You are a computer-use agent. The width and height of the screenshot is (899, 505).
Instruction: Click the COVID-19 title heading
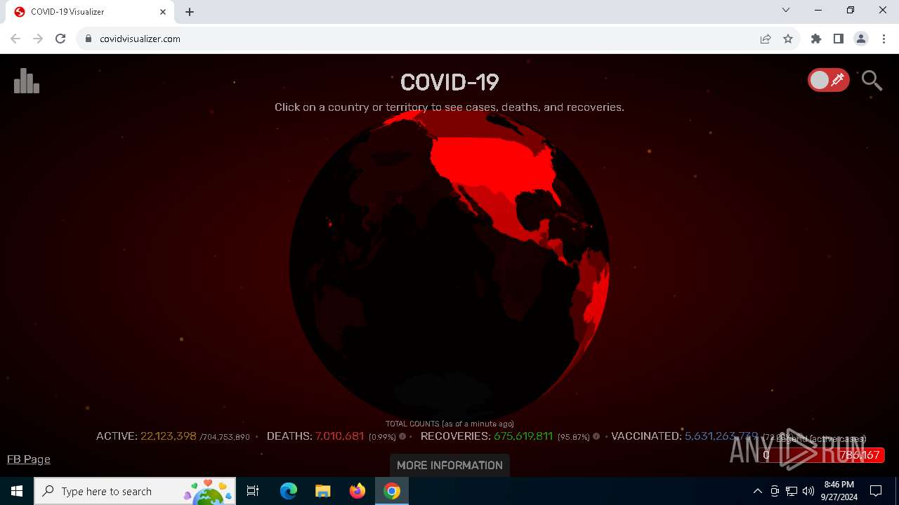(449, 82)
